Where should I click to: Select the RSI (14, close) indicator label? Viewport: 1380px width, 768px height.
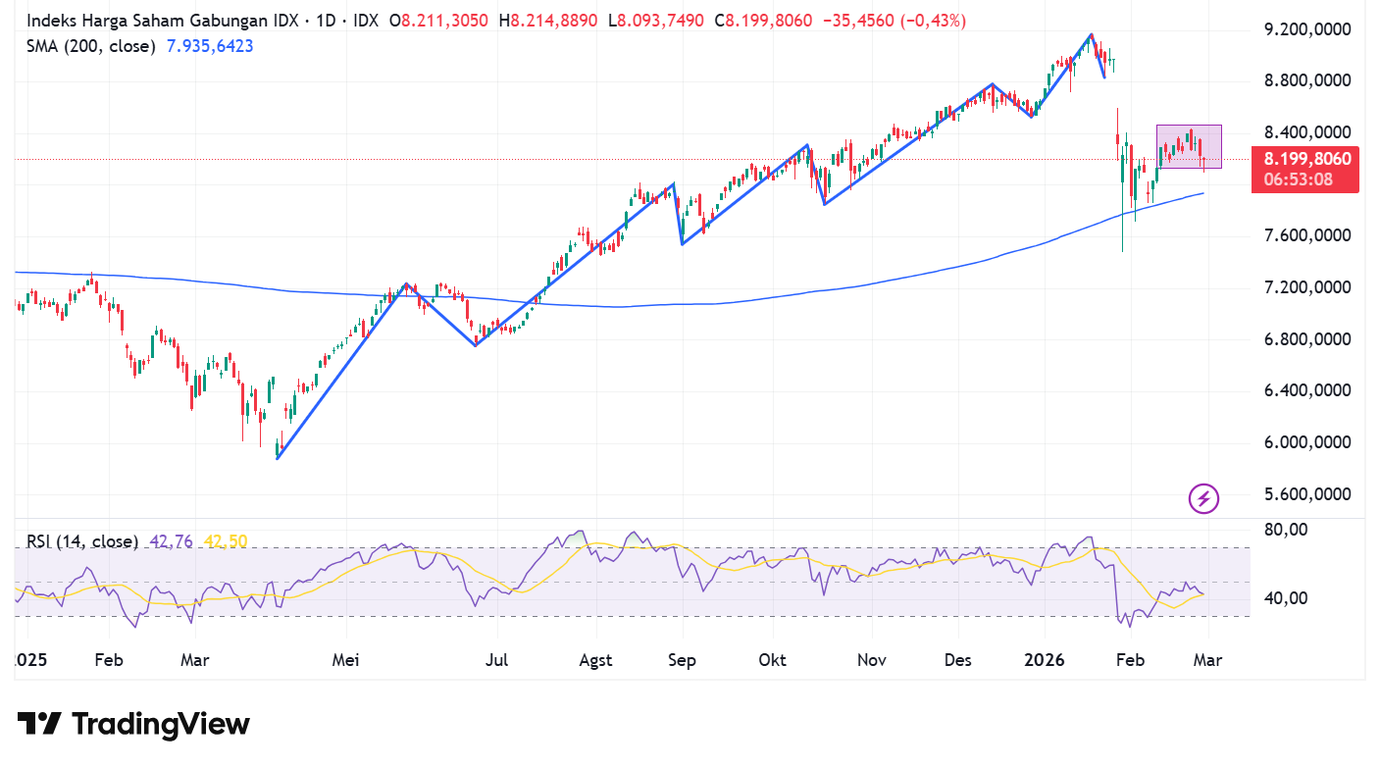point(82,541)
